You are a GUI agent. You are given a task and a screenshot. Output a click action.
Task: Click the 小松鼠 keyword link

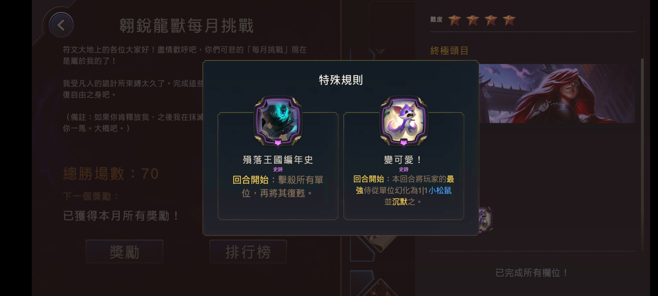point(440,190)
